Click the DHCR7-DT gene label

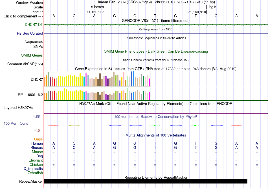coord(34,24)
